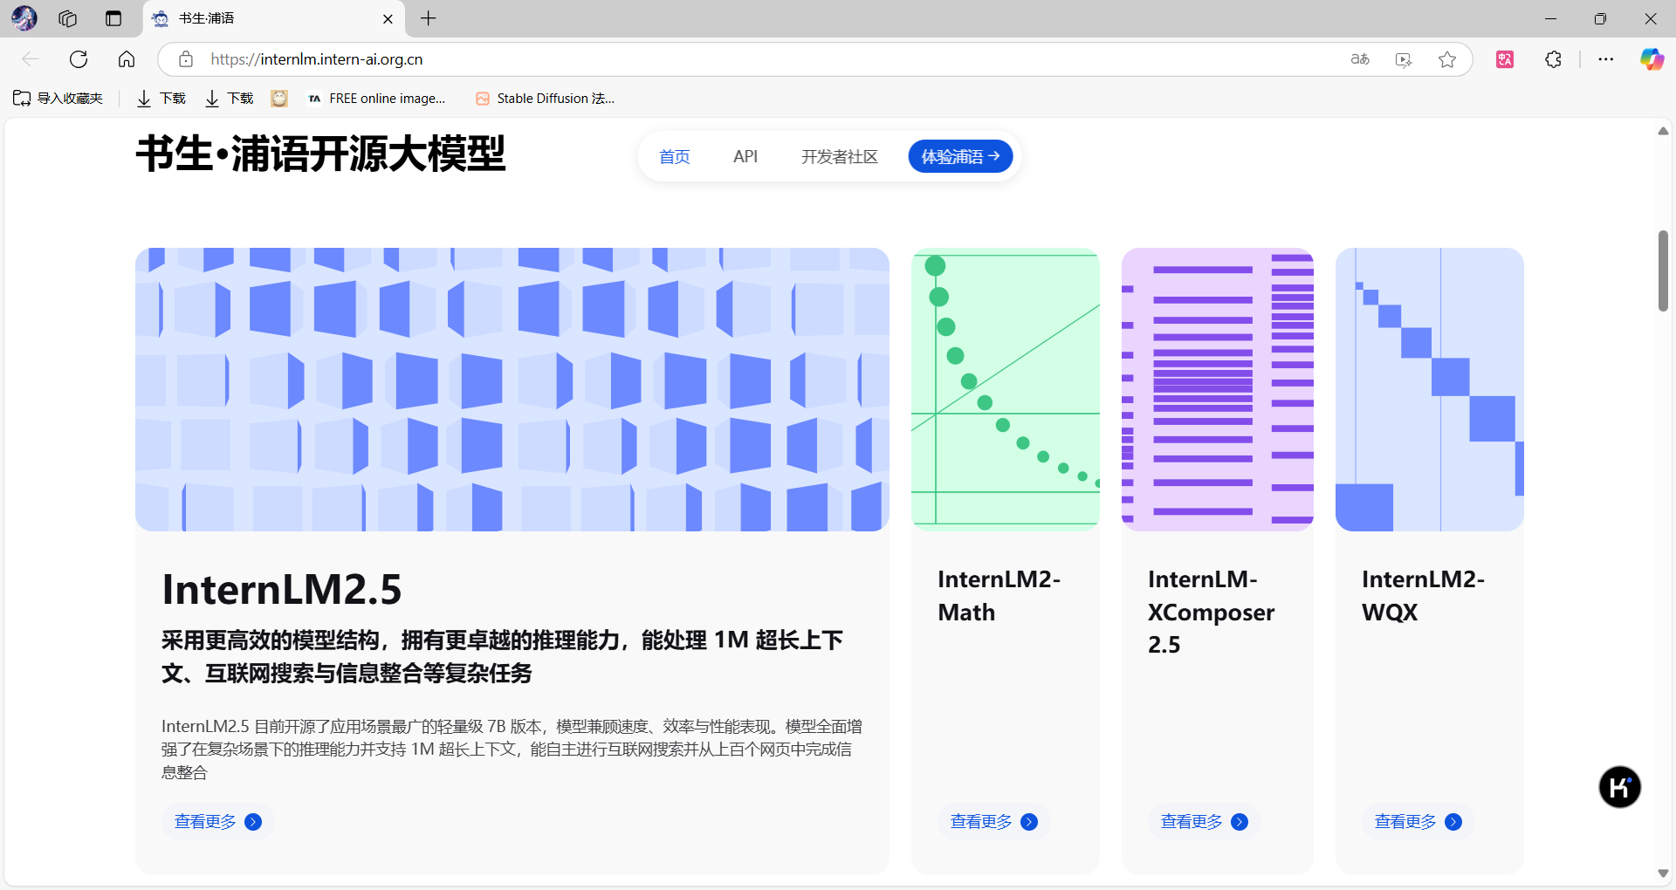Restore down the browser window
The width and height of the screenshot is (1676, 890).
(1600, 18)
